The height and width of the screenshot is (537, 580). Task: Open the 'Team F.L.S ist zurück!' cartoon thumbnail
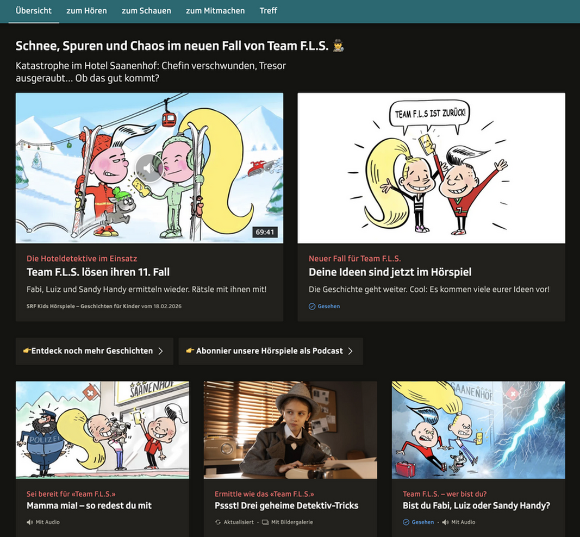tap(431, 168)
